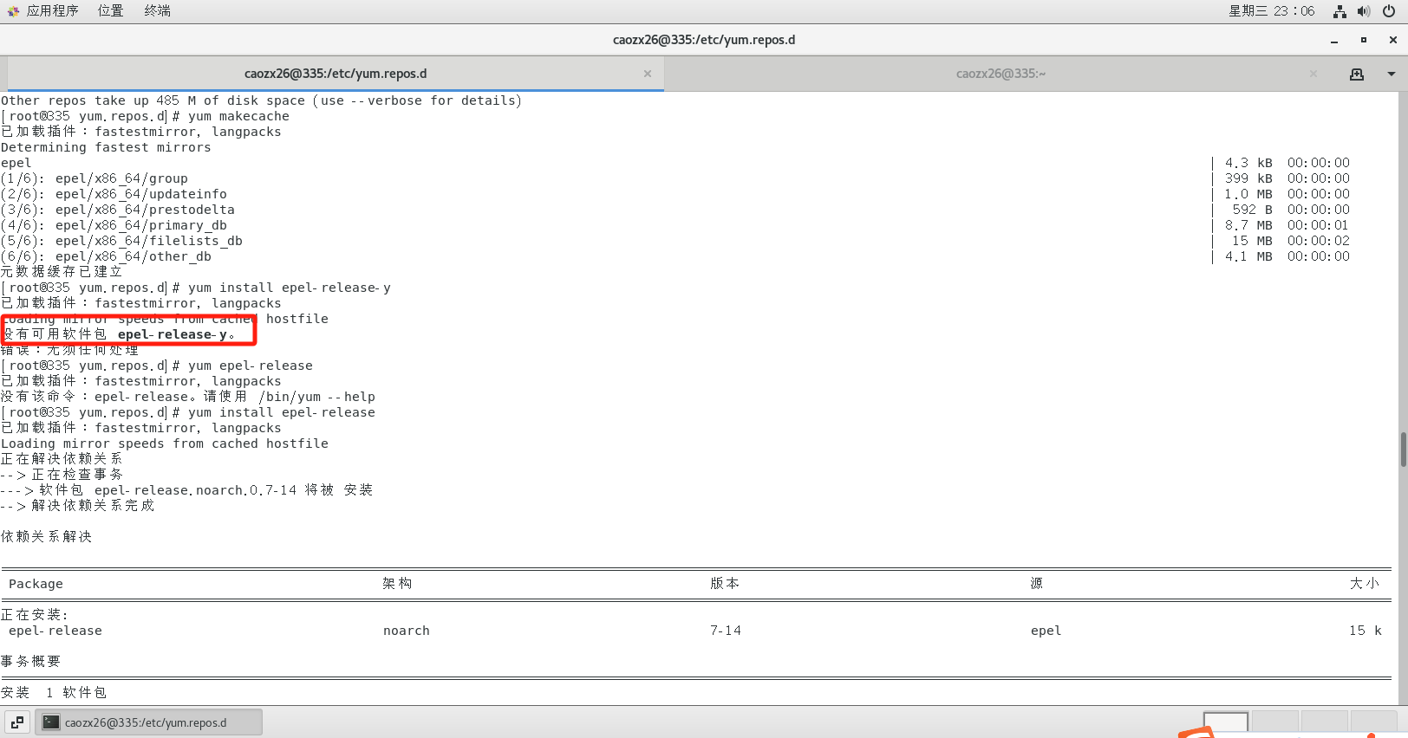The image size is (1408, 738).
Task: Switch to caozx26@335:/etc/yum.repos.d tab
Action: [x=335, y=74]
